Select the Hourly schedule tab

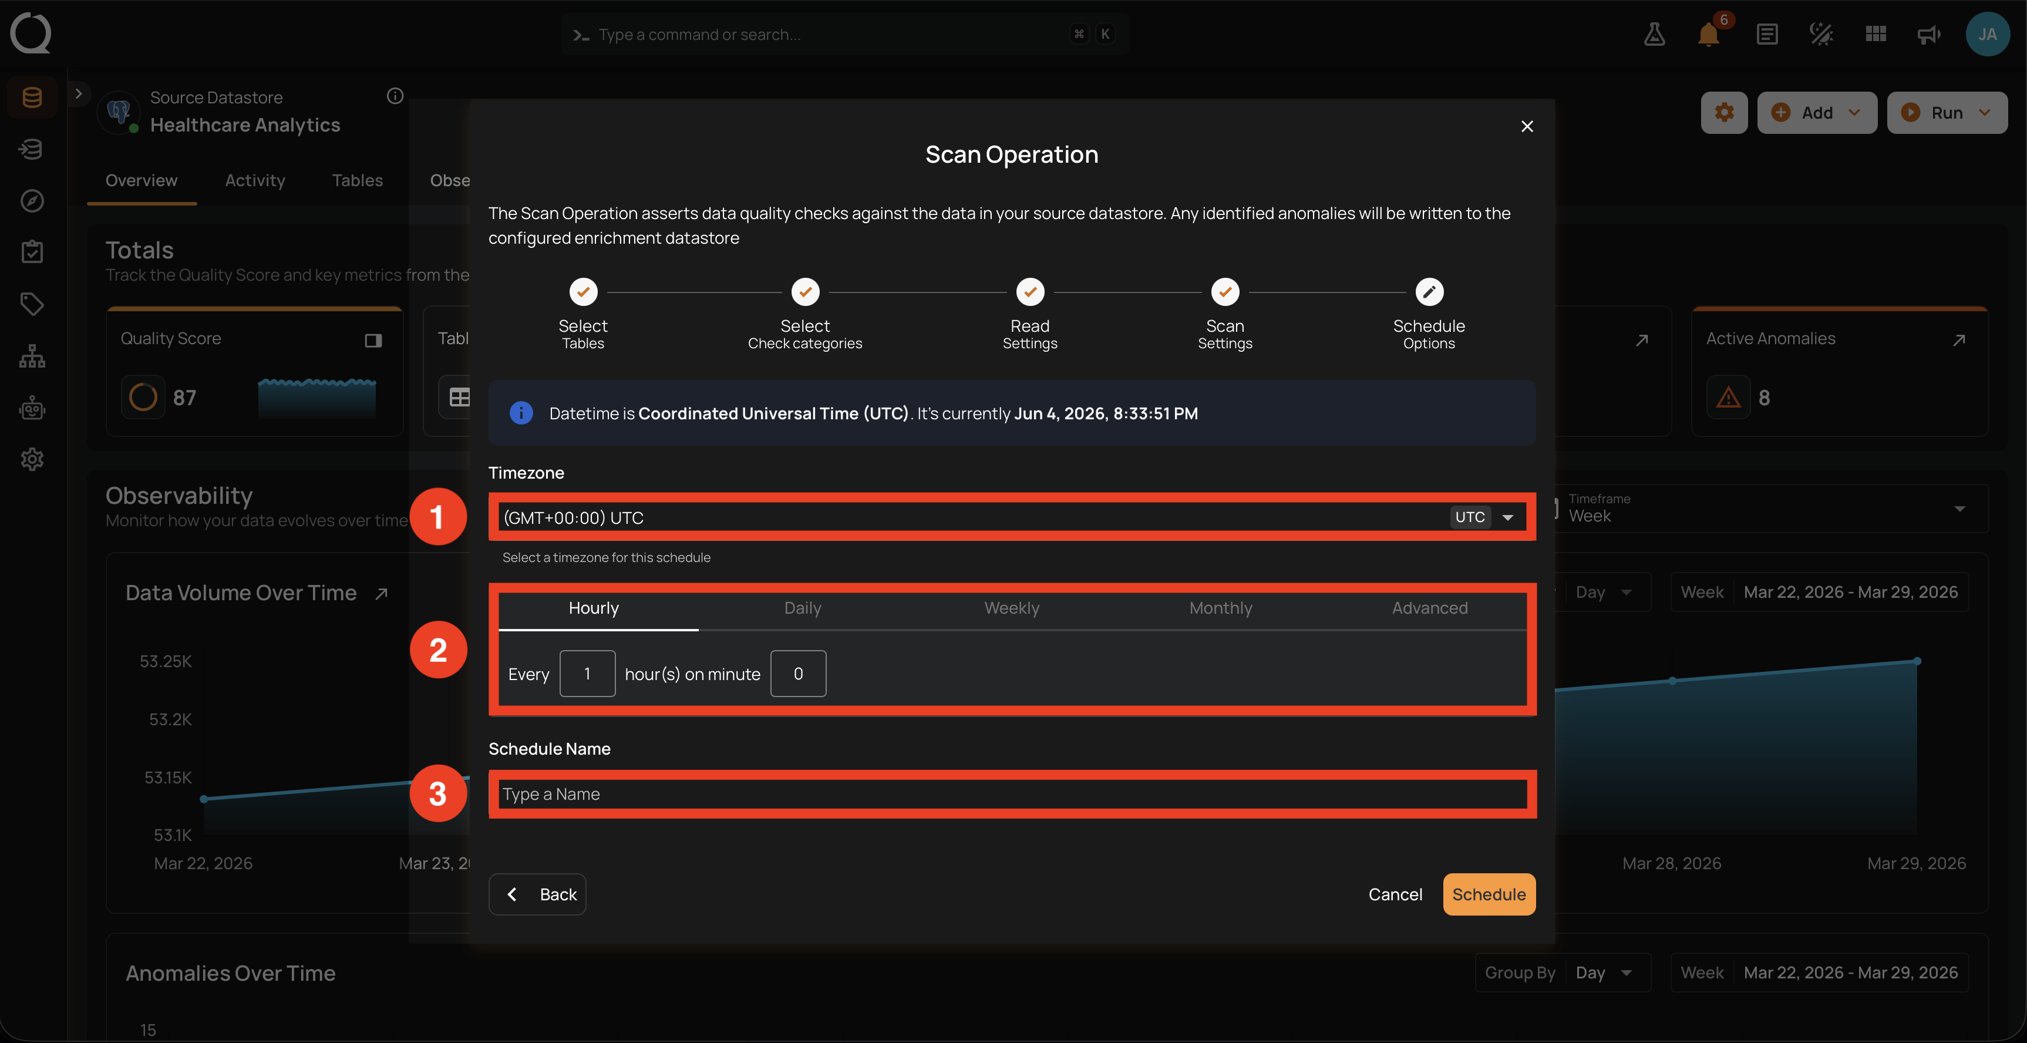[x=594, y=608]
